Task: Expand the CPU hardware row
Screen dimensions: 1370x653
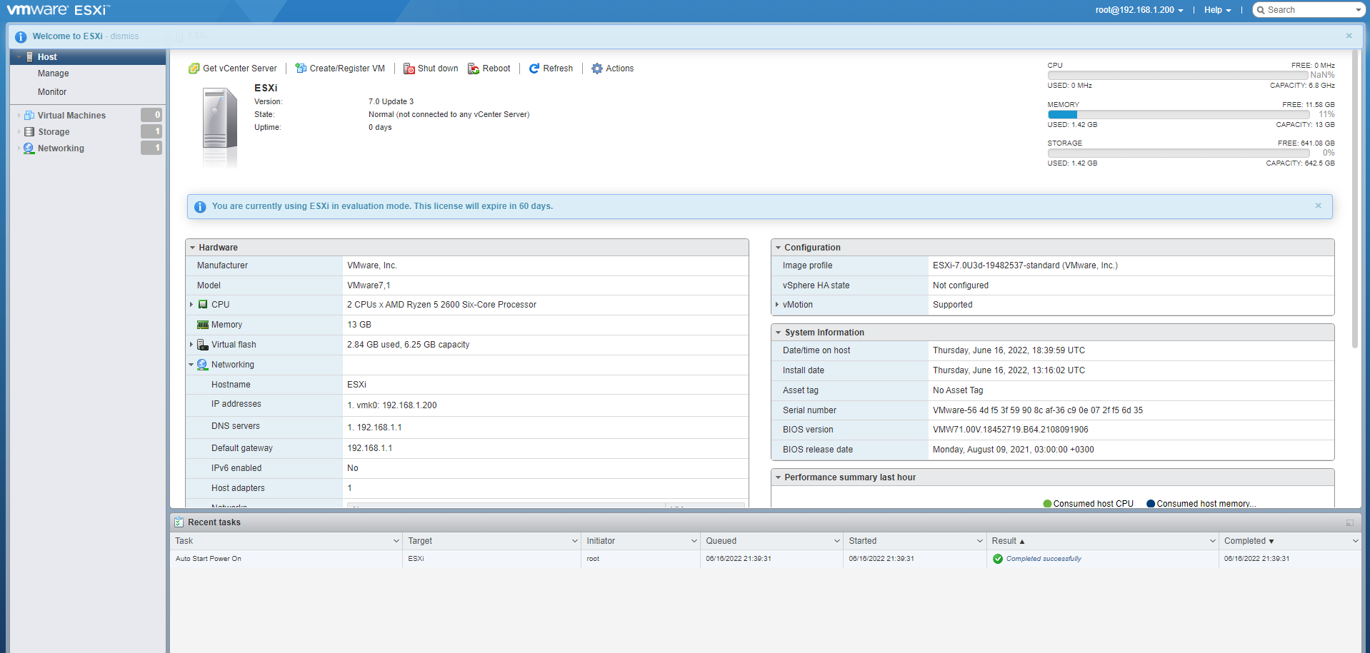Action: tap(191, 305)
